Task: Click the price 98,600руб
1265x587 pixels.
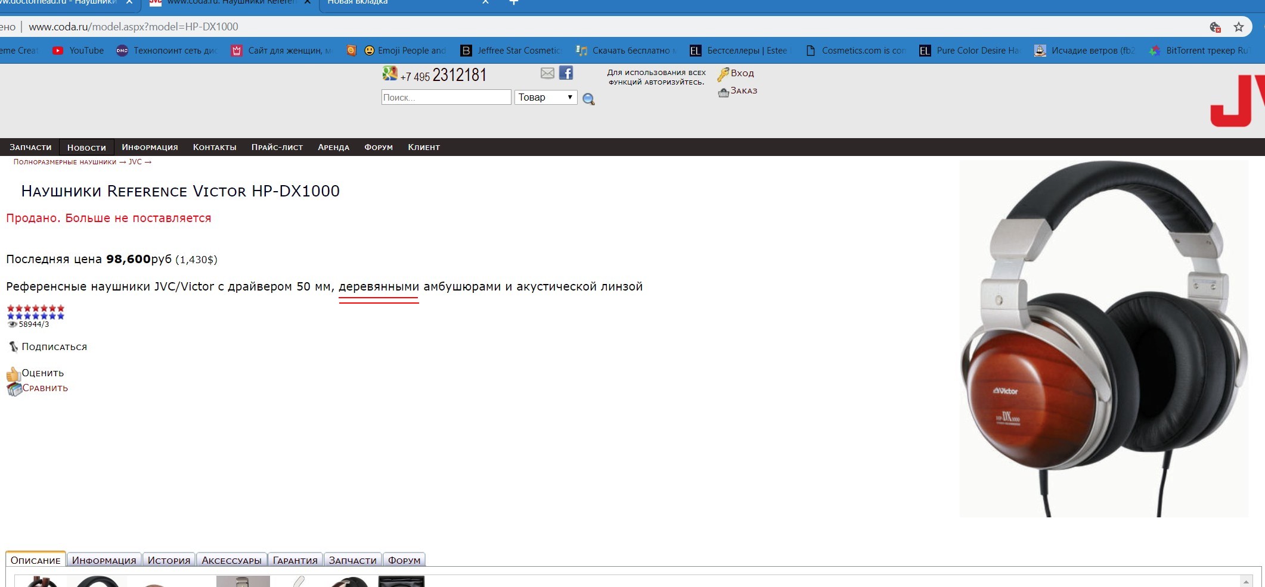Action: [x=139, y=259]
